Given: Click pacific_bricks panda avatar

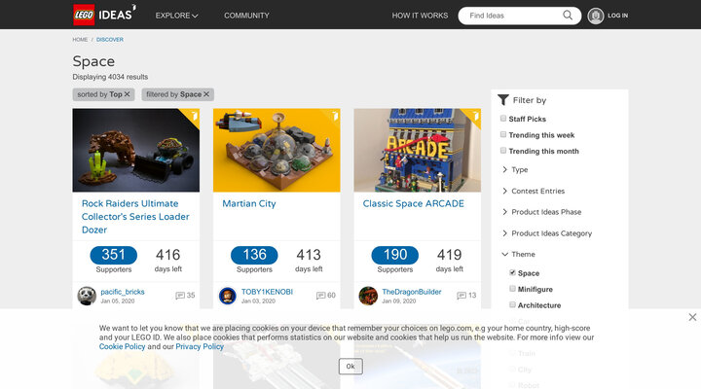Looking at the screenshot, I should tap(87, 296).
